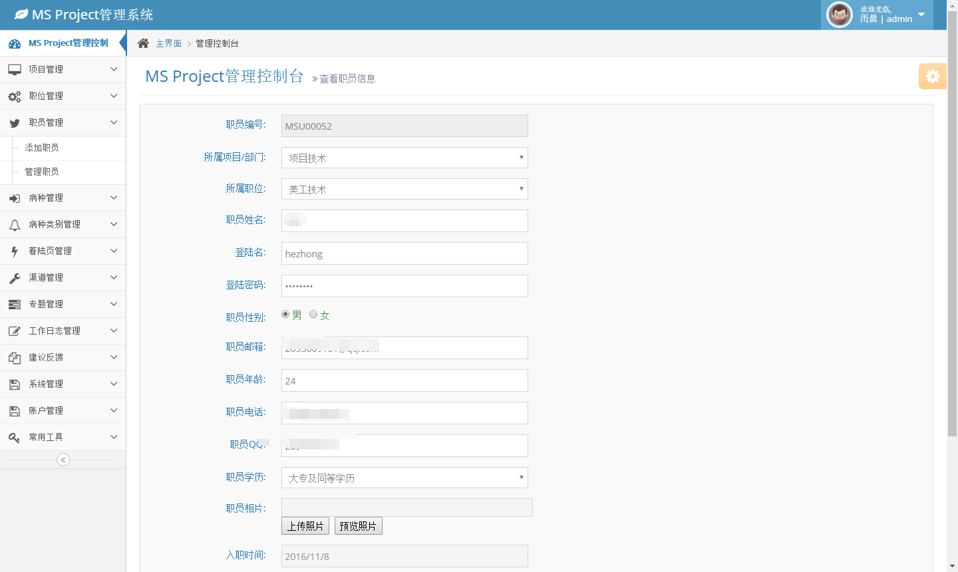Image resolution: width=958 pixels, height=572 pixels.
Task: Select the 男 gender radio button
Action: [x=285, y=315]
